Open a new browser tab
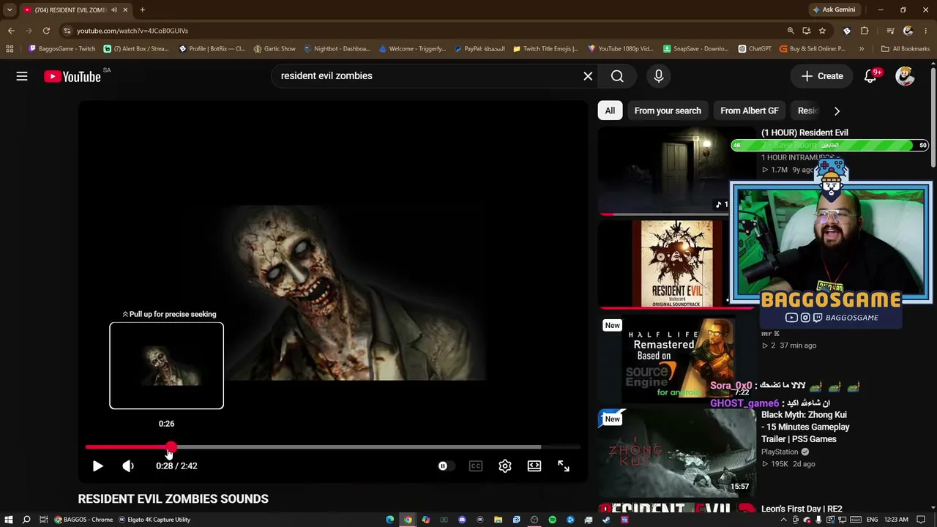 [x=142, y=10]
